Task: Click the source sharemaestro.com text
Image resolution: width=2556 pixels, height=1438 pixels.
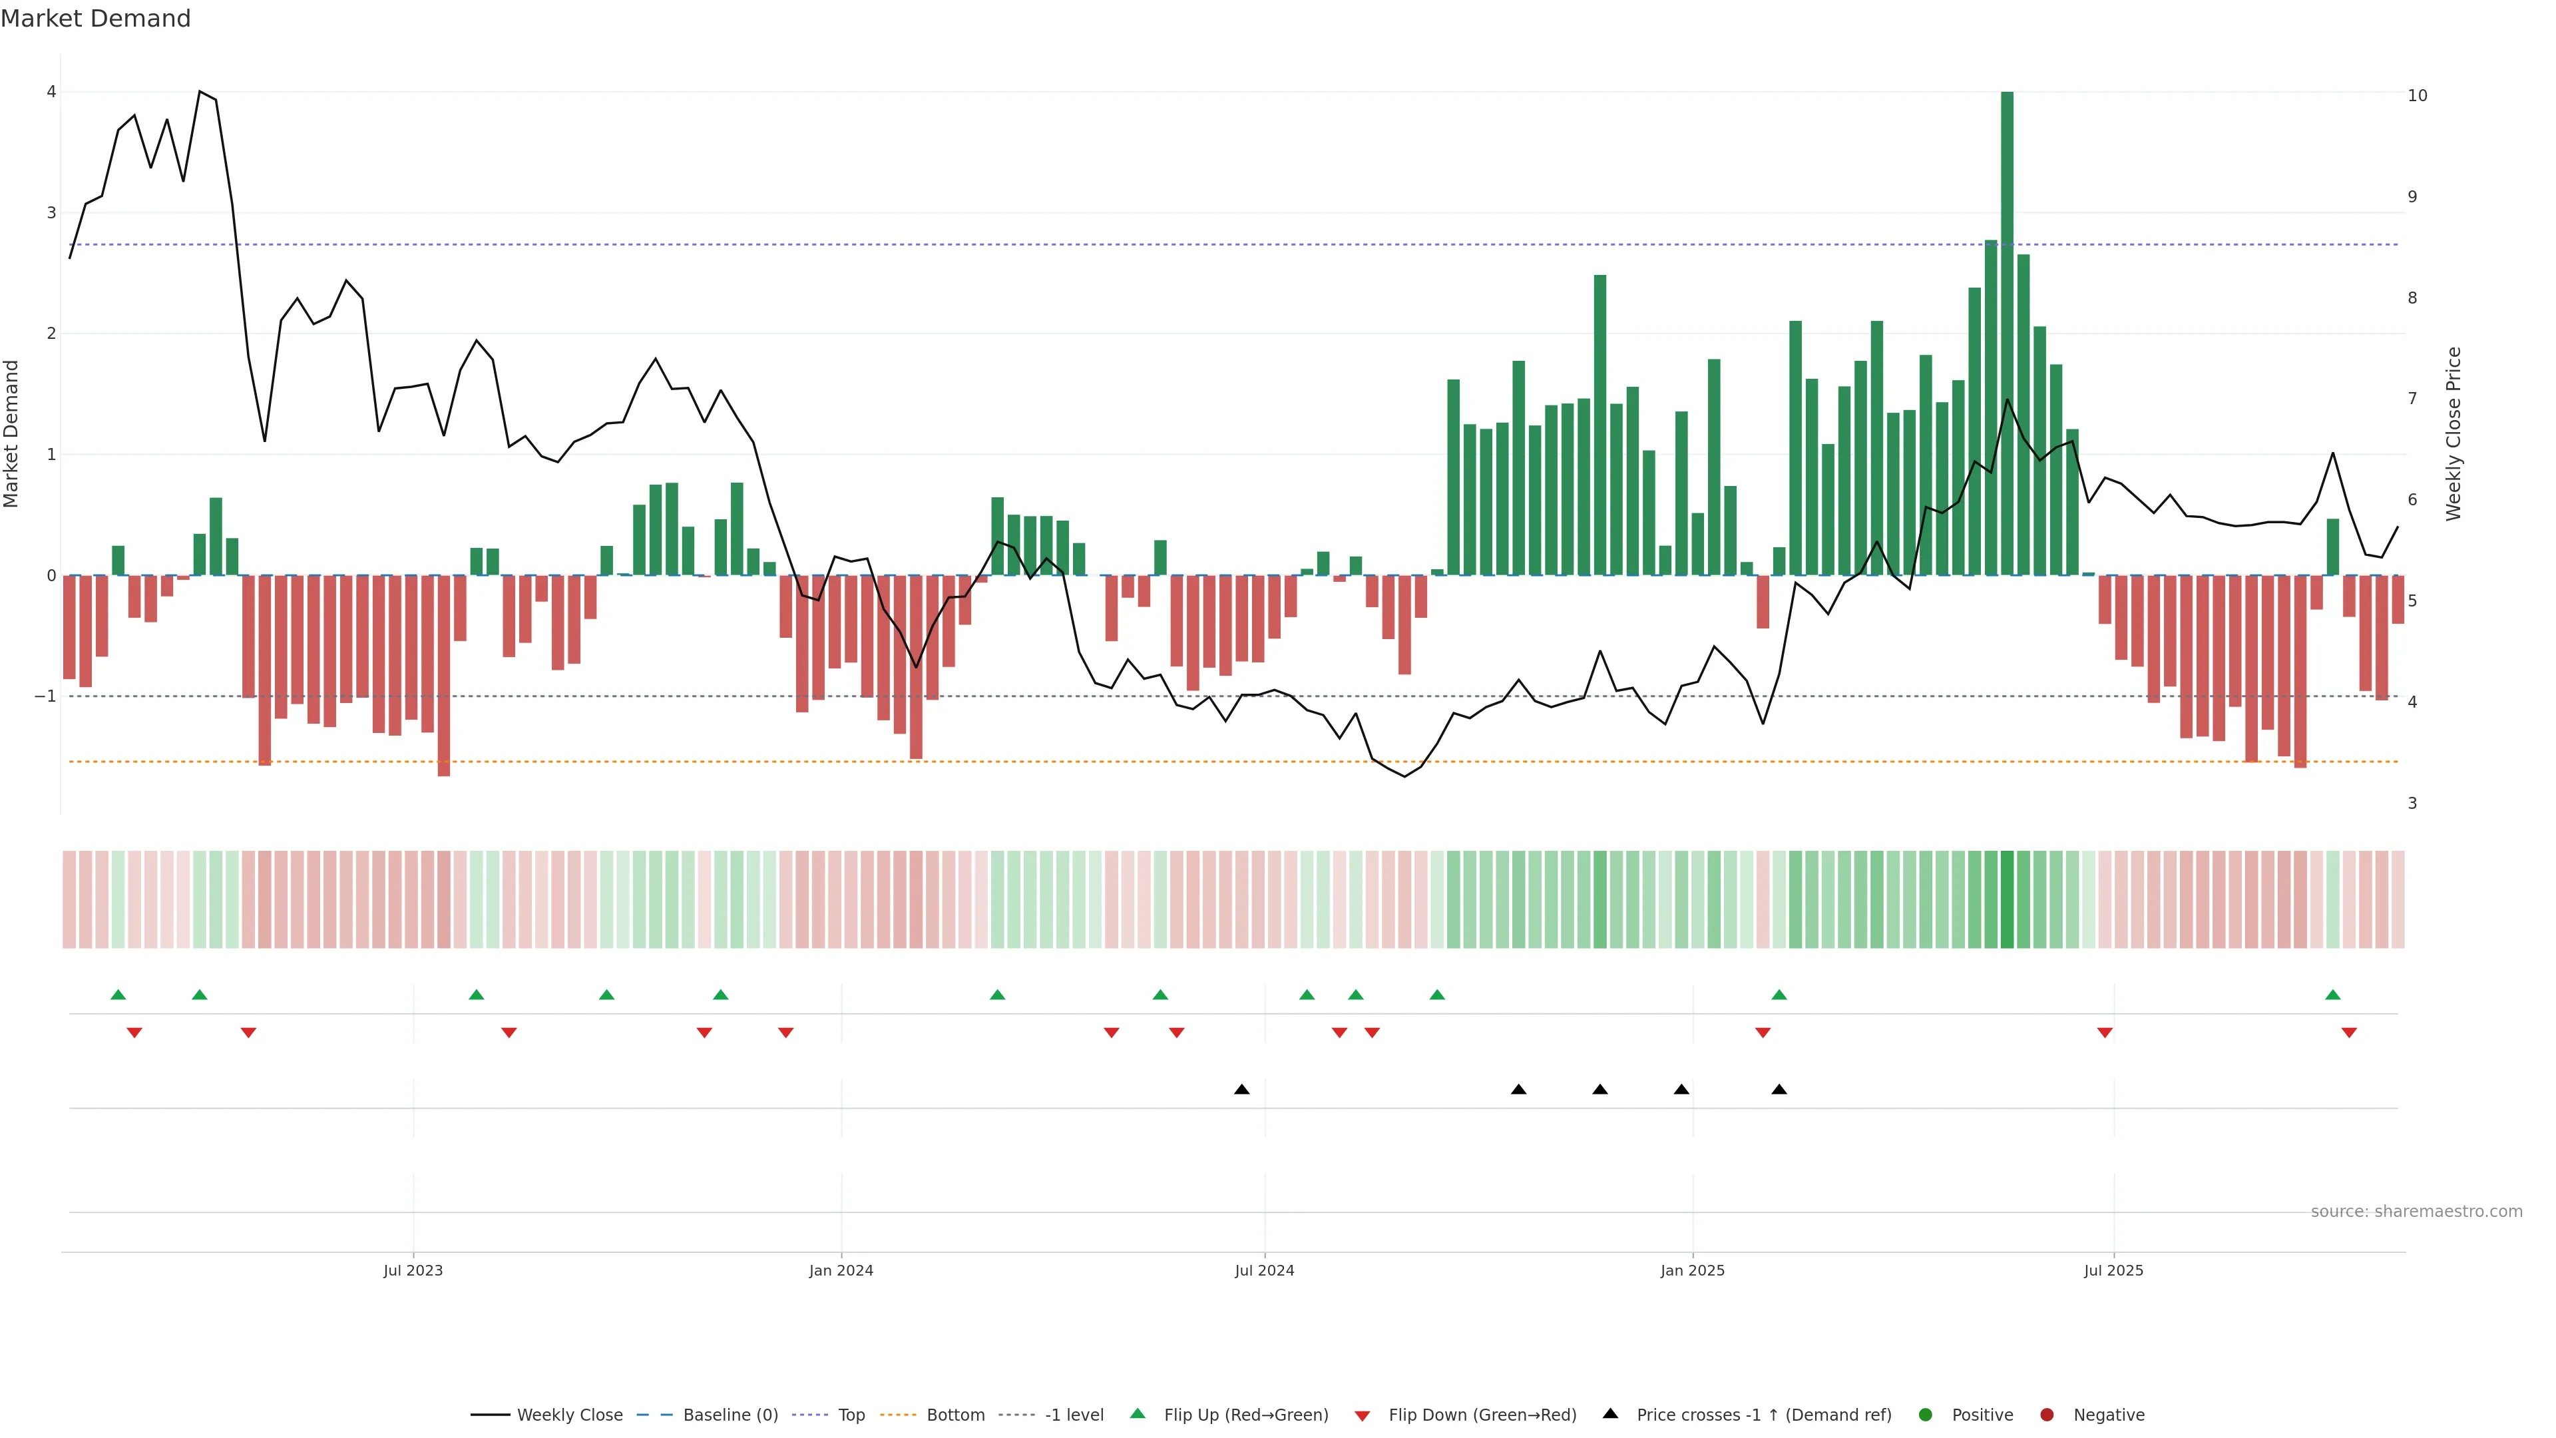Action: (2416, 1212)
